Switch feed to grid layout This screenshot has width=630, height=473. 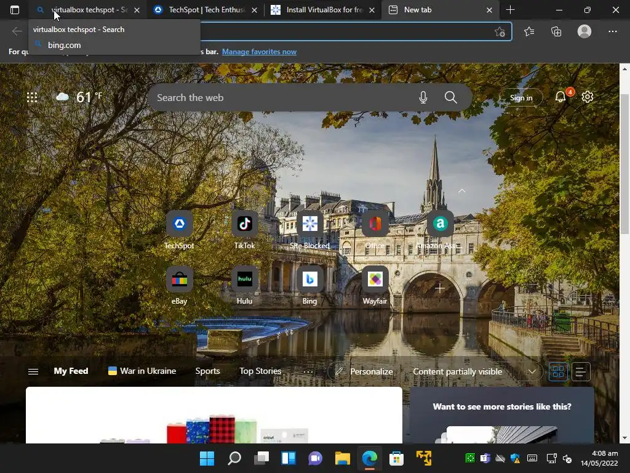(x=558, y=371)
